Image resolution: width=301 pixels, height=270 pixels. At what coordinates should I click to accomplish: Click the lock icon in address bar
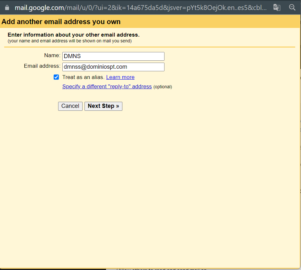(7, 7)
